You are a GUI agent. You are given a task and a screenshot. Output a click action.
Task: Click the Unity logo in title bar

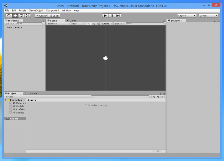(6, 5)
